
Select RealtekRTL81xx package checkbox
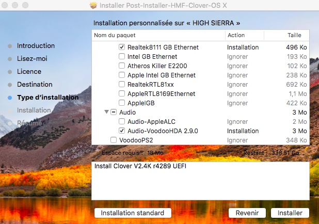pos(122,84)
